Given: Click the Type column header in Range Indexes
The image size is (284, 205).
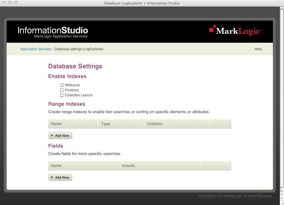Looking at the screenshot, I should pos(121,124).
